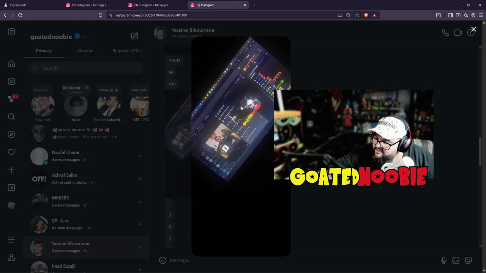
Task: View Anas note avatar
Action: (x=76, y=105)
